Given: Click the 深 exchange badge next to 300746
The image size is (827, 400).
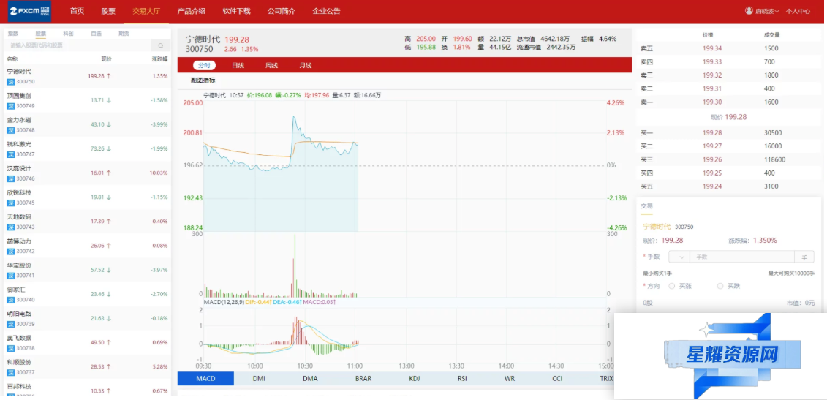Looking at the screenshot, I should 10,179.
